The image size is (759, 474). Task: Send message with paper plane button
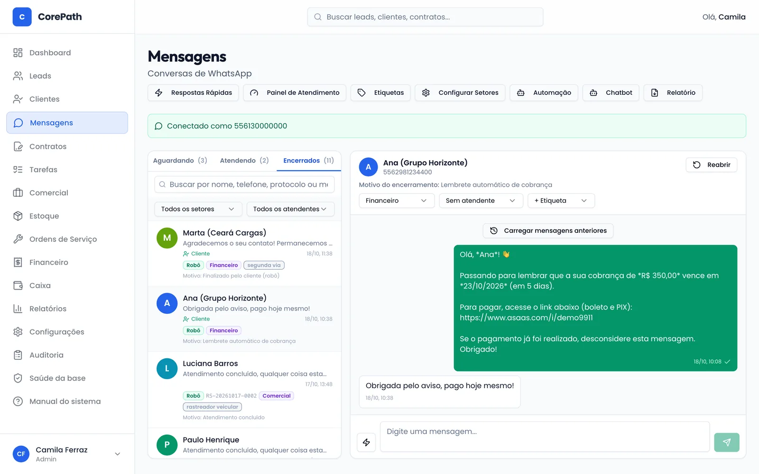727,442
